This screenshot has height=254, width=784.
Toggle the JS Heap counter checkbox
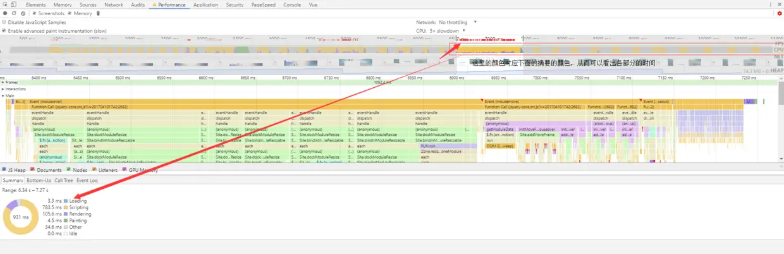[x=4, y=170]
